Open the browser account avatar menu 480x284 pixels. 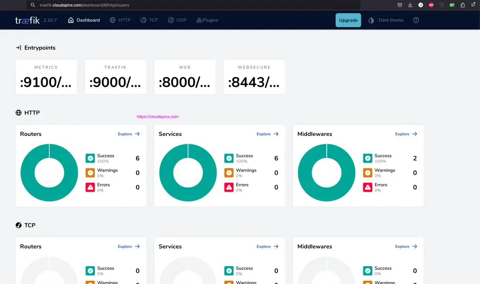(420, 5)
